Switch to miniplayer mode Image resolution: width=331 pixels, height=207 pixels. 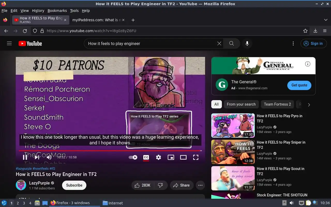tap(171, 157)
